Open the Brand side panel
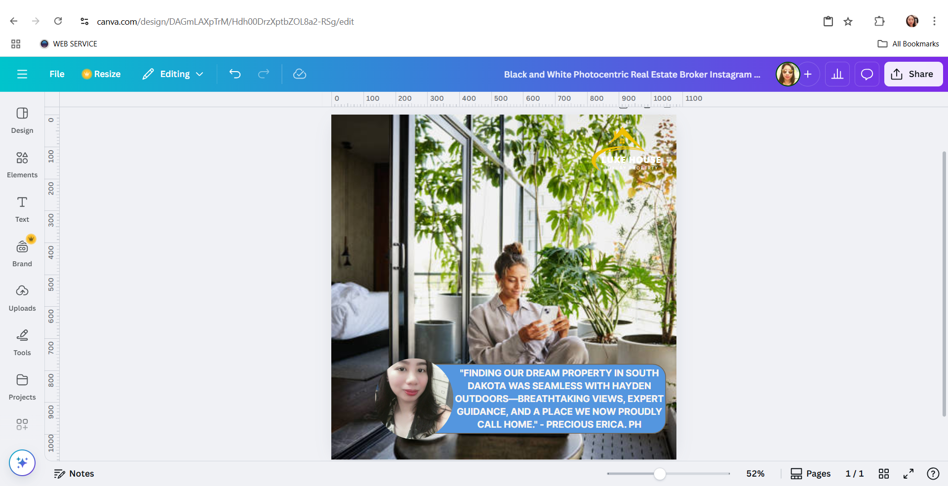This screenshot has width=948, height=486. point(22,254)
